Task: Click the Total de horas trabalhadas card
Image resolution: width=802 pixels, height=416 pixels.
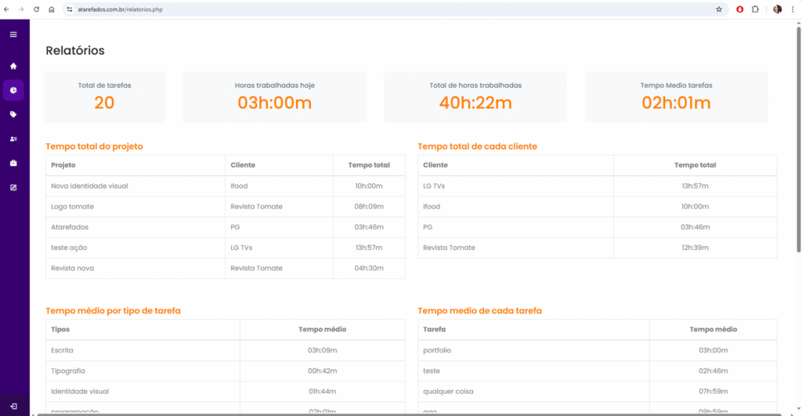Action: 475,97
